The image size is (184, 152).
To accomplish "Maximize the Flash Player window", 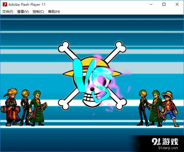I will tap(164, 5).
